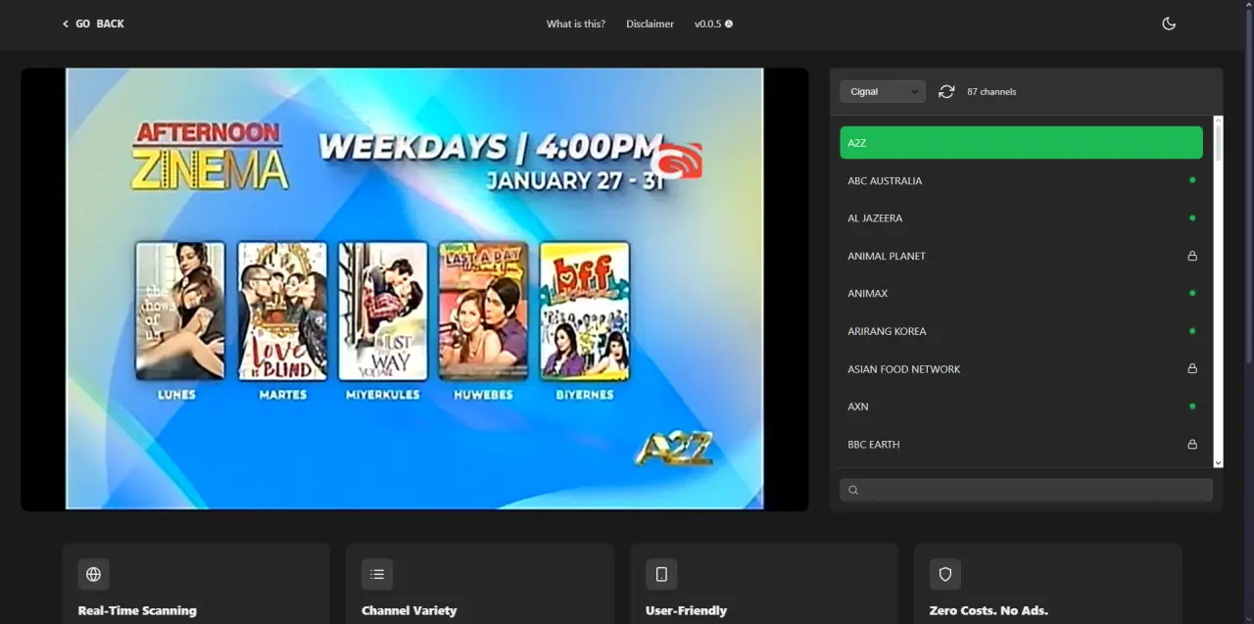This screenshot has height=624, width=1254.
Task: Click green status dot on AL JAZEERA
Action: 1192,217
